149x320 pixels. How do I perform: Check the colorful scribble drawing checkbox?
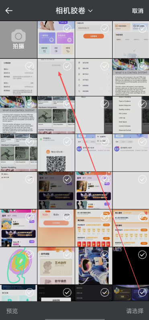(29, 254)
